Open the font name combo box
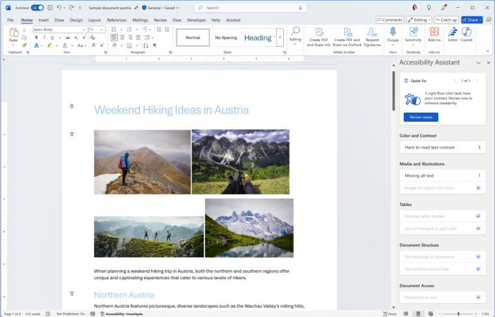This screenshot has width=495, height=317. 60,29
